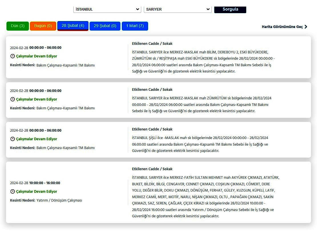Click Çalışmalar Devam Ediyor status in the first card
This screenshot has height=237, width=317.
[37, 56]
